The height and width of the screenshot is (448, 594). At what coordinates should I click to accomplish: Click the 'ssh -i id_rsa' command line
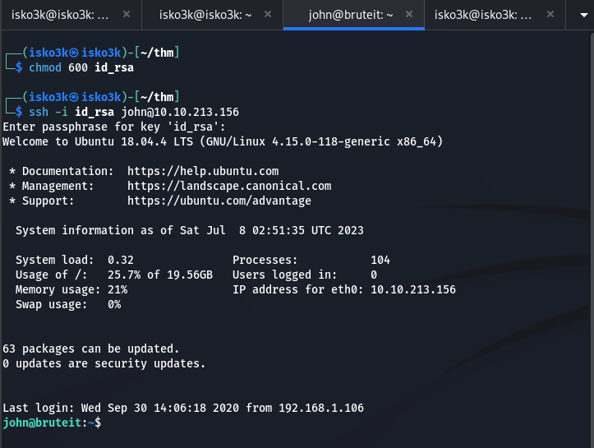(134, 112)
